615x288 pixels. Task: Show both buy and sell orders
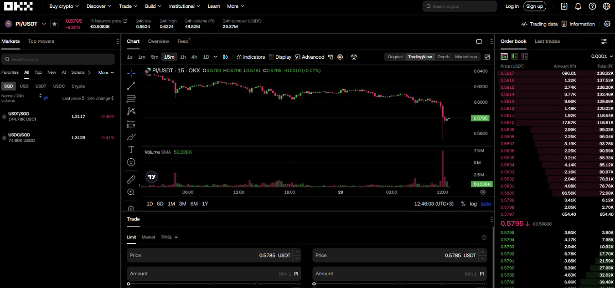504,56
